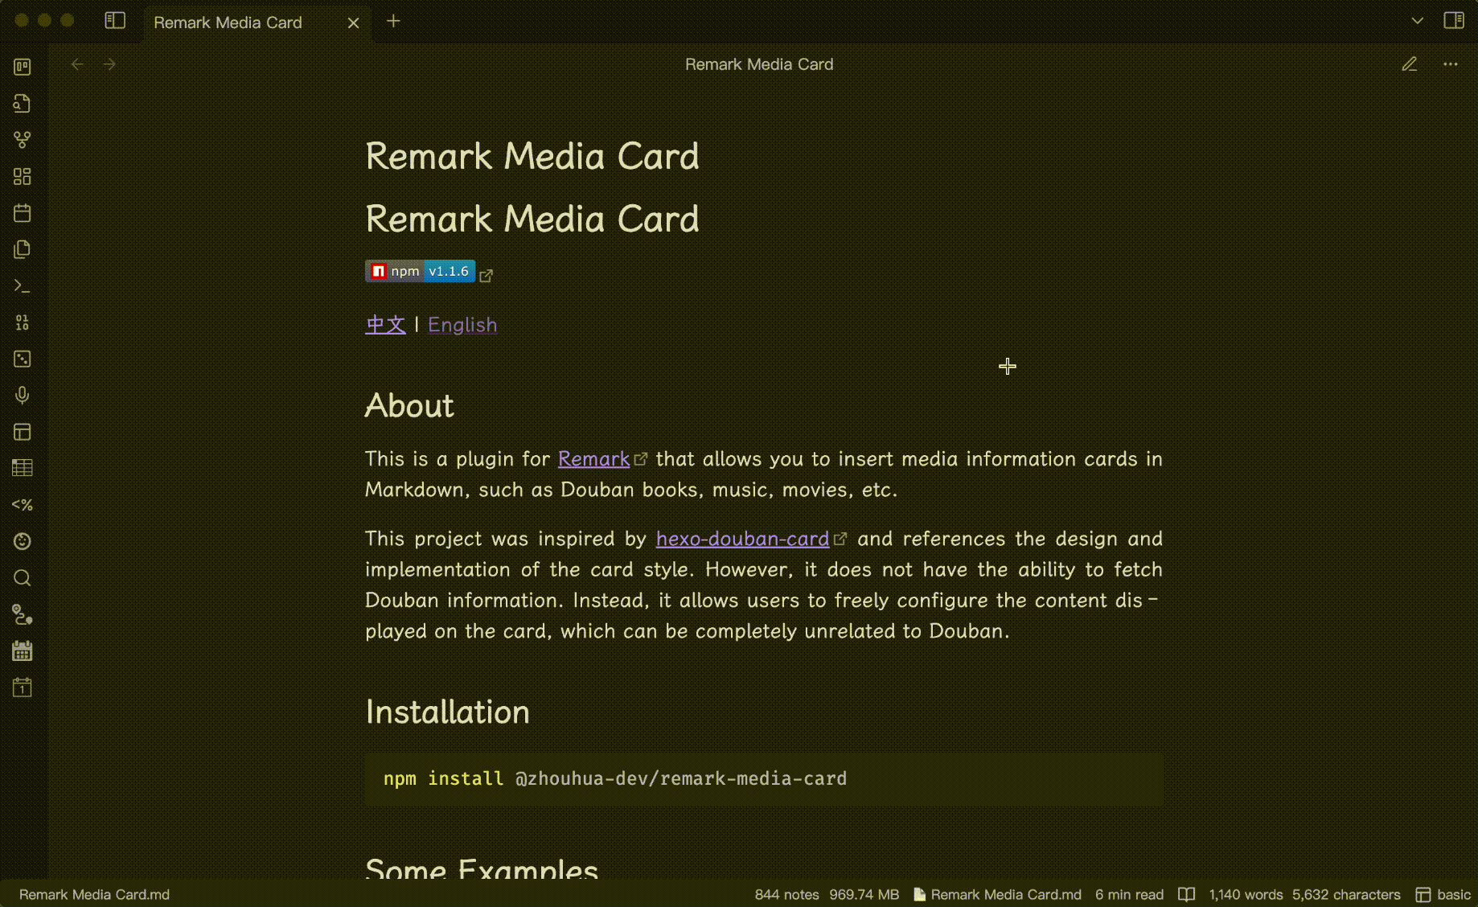
Task: Click the note title in header bar
Action: [759, 64]
